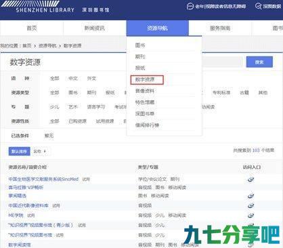
Task: Open the 服务指南 navigation tab
Action: coord(220,28)
